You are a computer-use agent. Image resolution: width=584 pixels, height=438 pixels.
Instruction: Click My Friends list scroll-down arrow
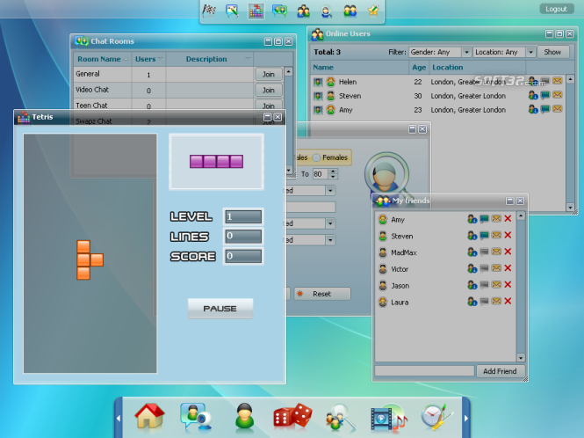521,358
